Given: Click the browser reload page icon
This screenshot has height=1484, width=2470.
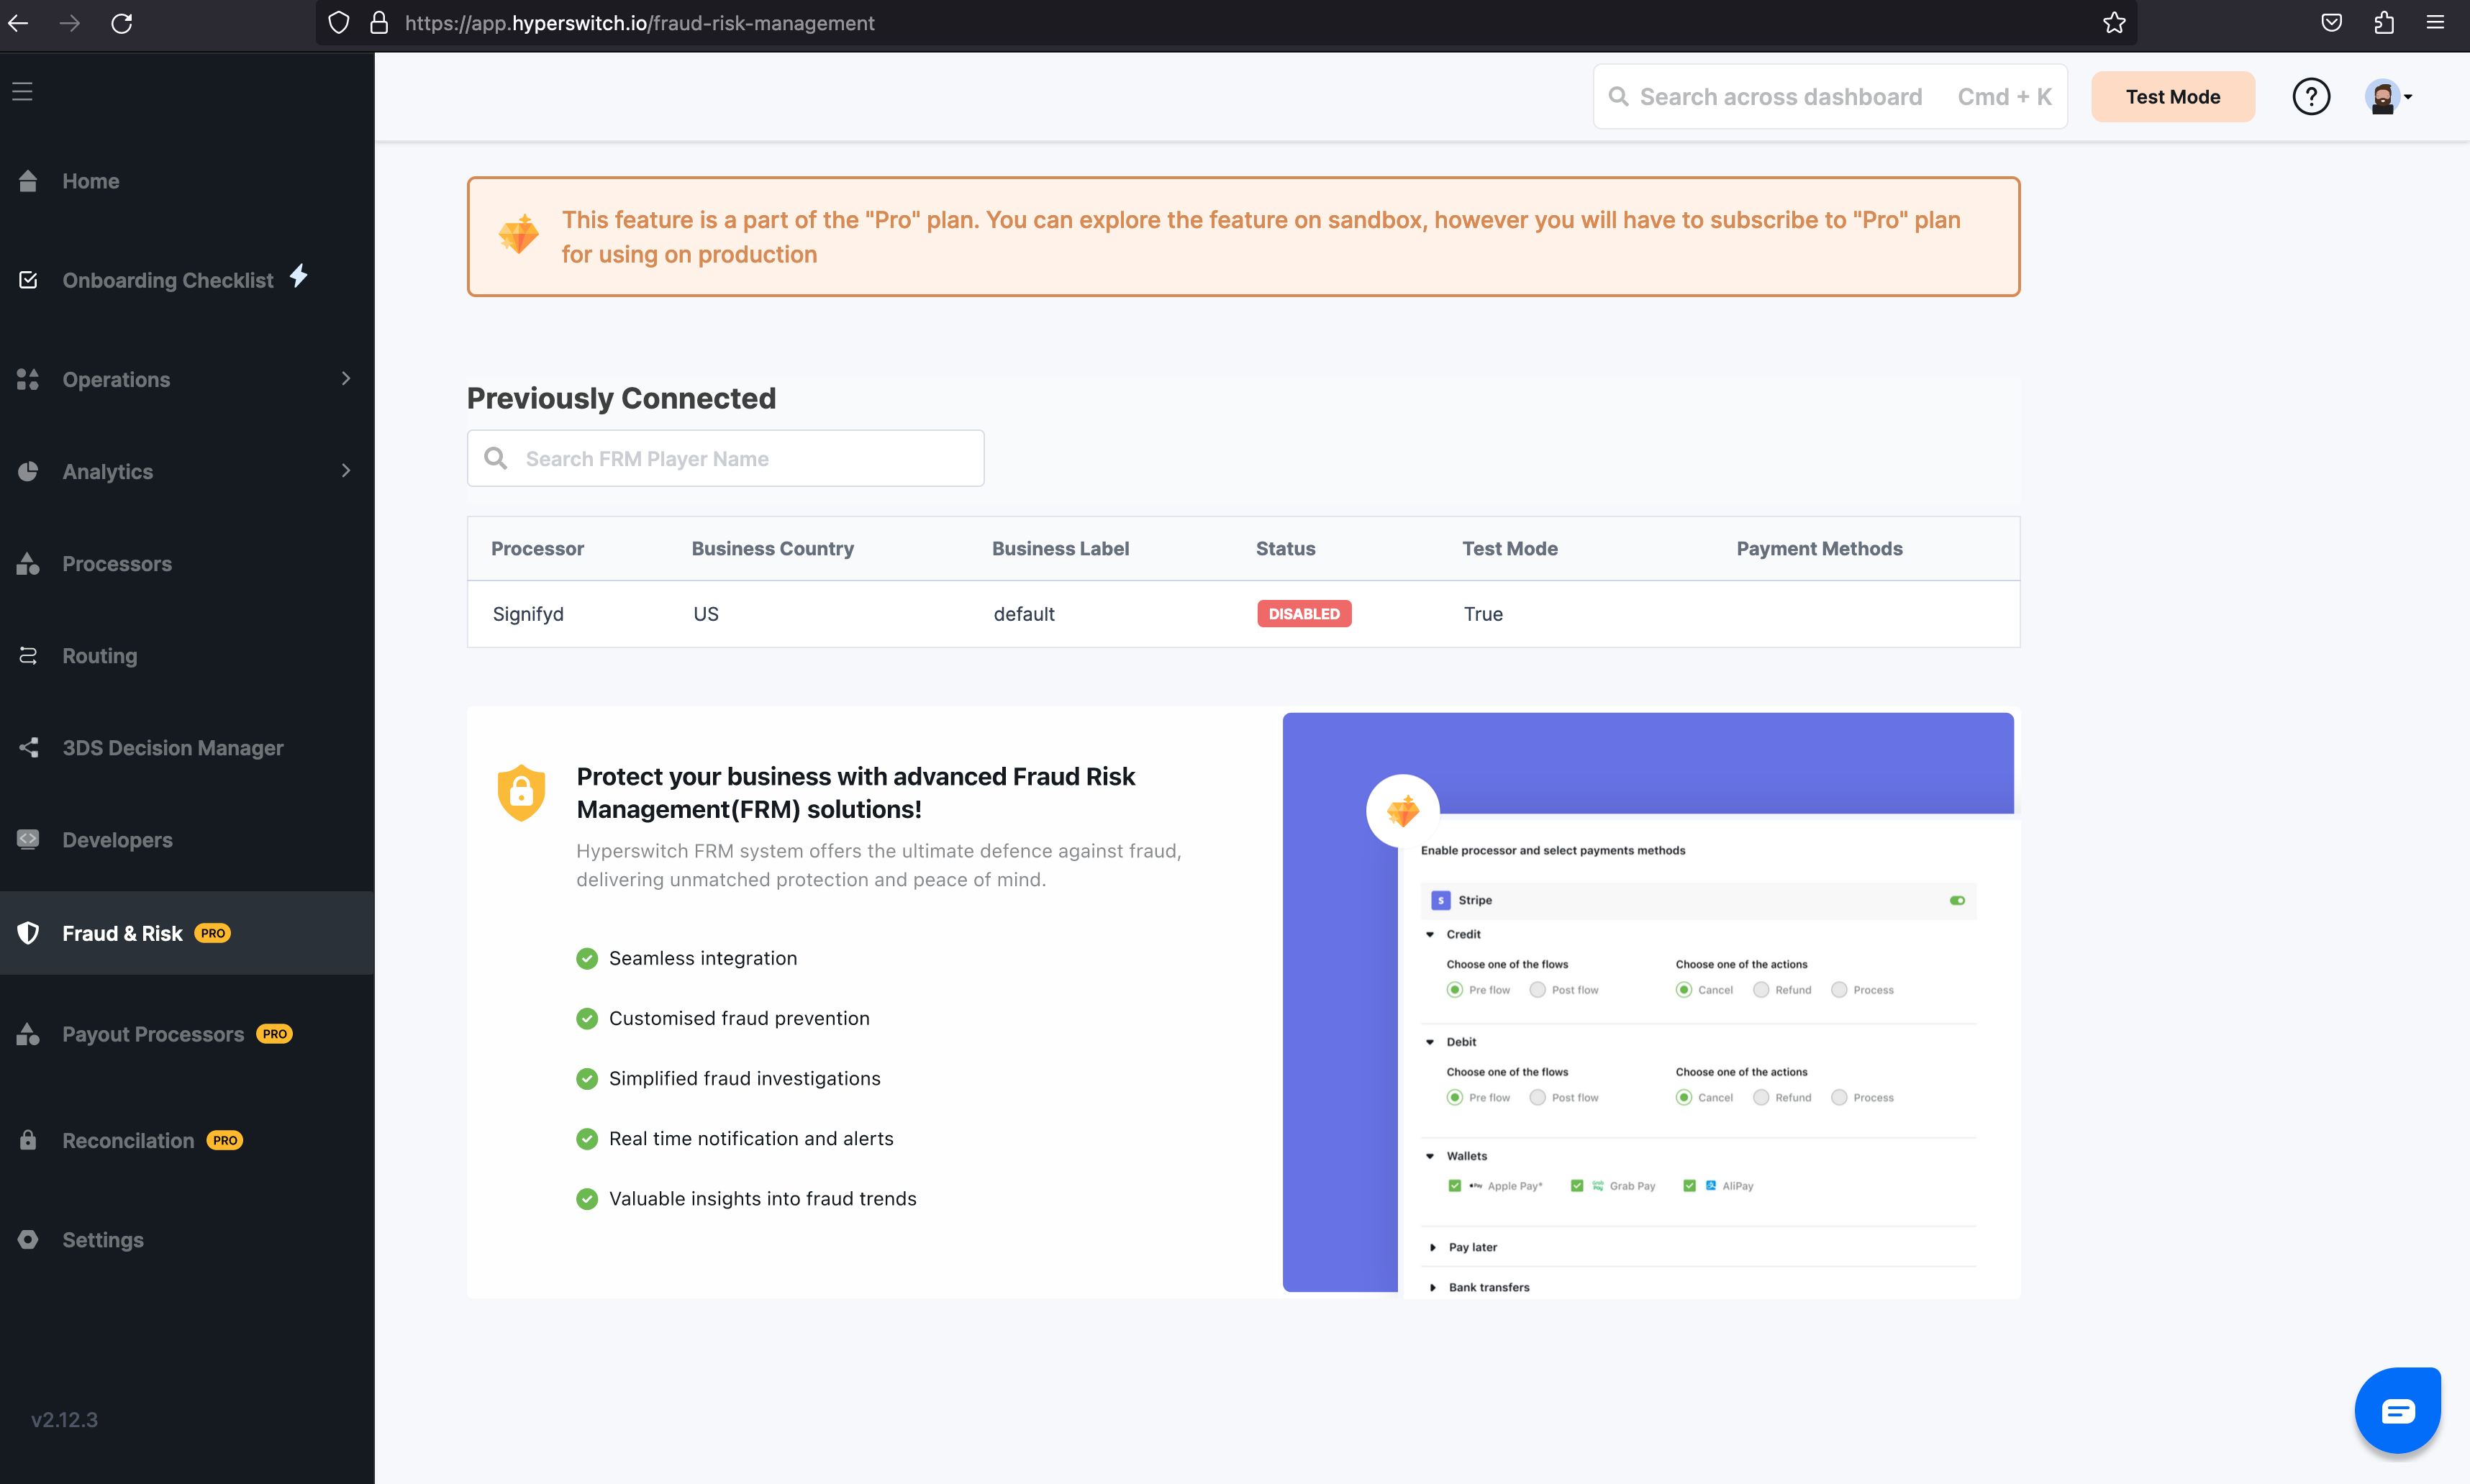Looking at the screenshot, I should click(122, 23).
